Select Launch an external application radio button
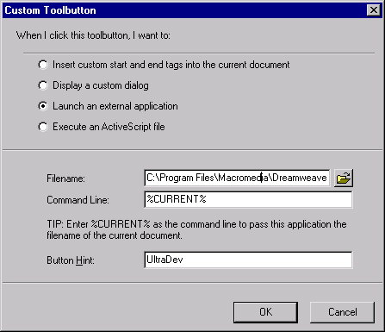Image resolution: width=385 pixels, height=332 pixels. point(43,106)
